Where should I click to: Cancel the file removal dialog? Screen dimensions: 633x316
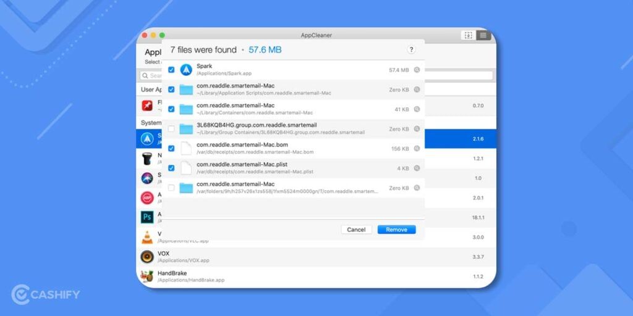point(356,230)
